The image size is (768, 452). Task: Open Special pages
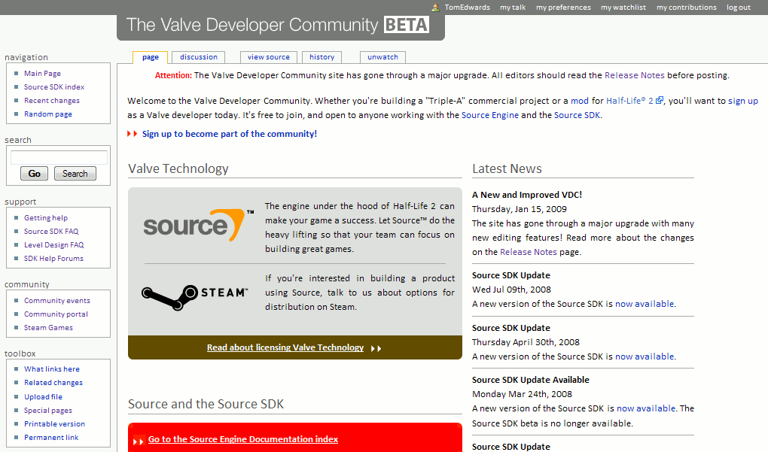click(48, 411)
